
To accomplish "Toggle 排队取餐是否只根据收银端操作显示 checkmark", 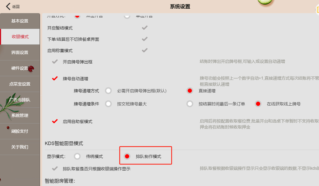I will 55,168.
